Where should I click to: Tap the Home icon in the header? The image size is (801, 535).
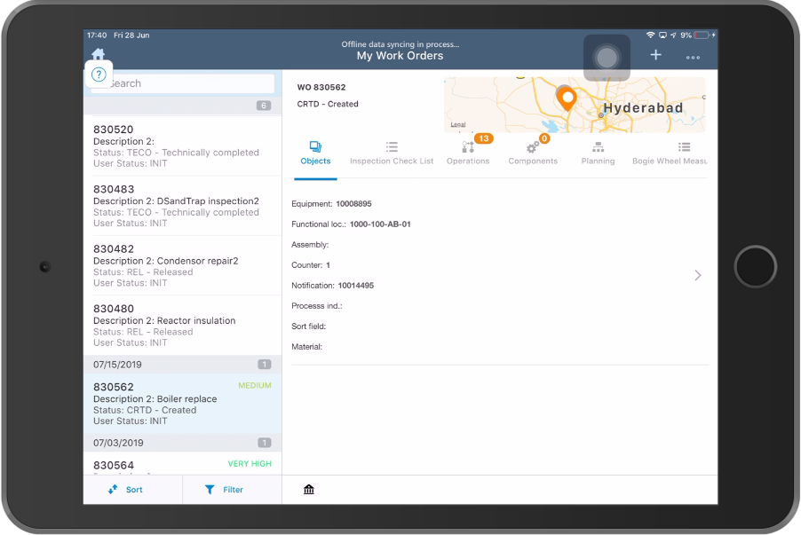click(x=98, y=55)
